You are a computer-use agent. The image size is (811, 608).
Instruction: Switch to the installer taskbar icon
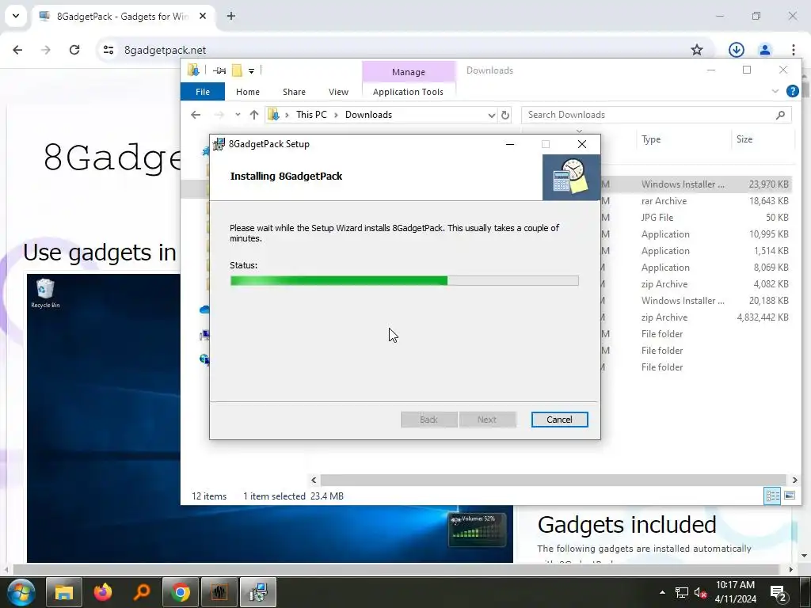[258, 592]
